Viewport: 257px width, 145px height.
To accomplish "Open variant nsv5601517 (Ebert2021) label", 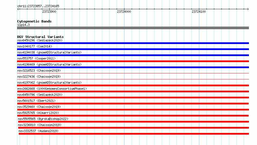I will coord(36,101).
